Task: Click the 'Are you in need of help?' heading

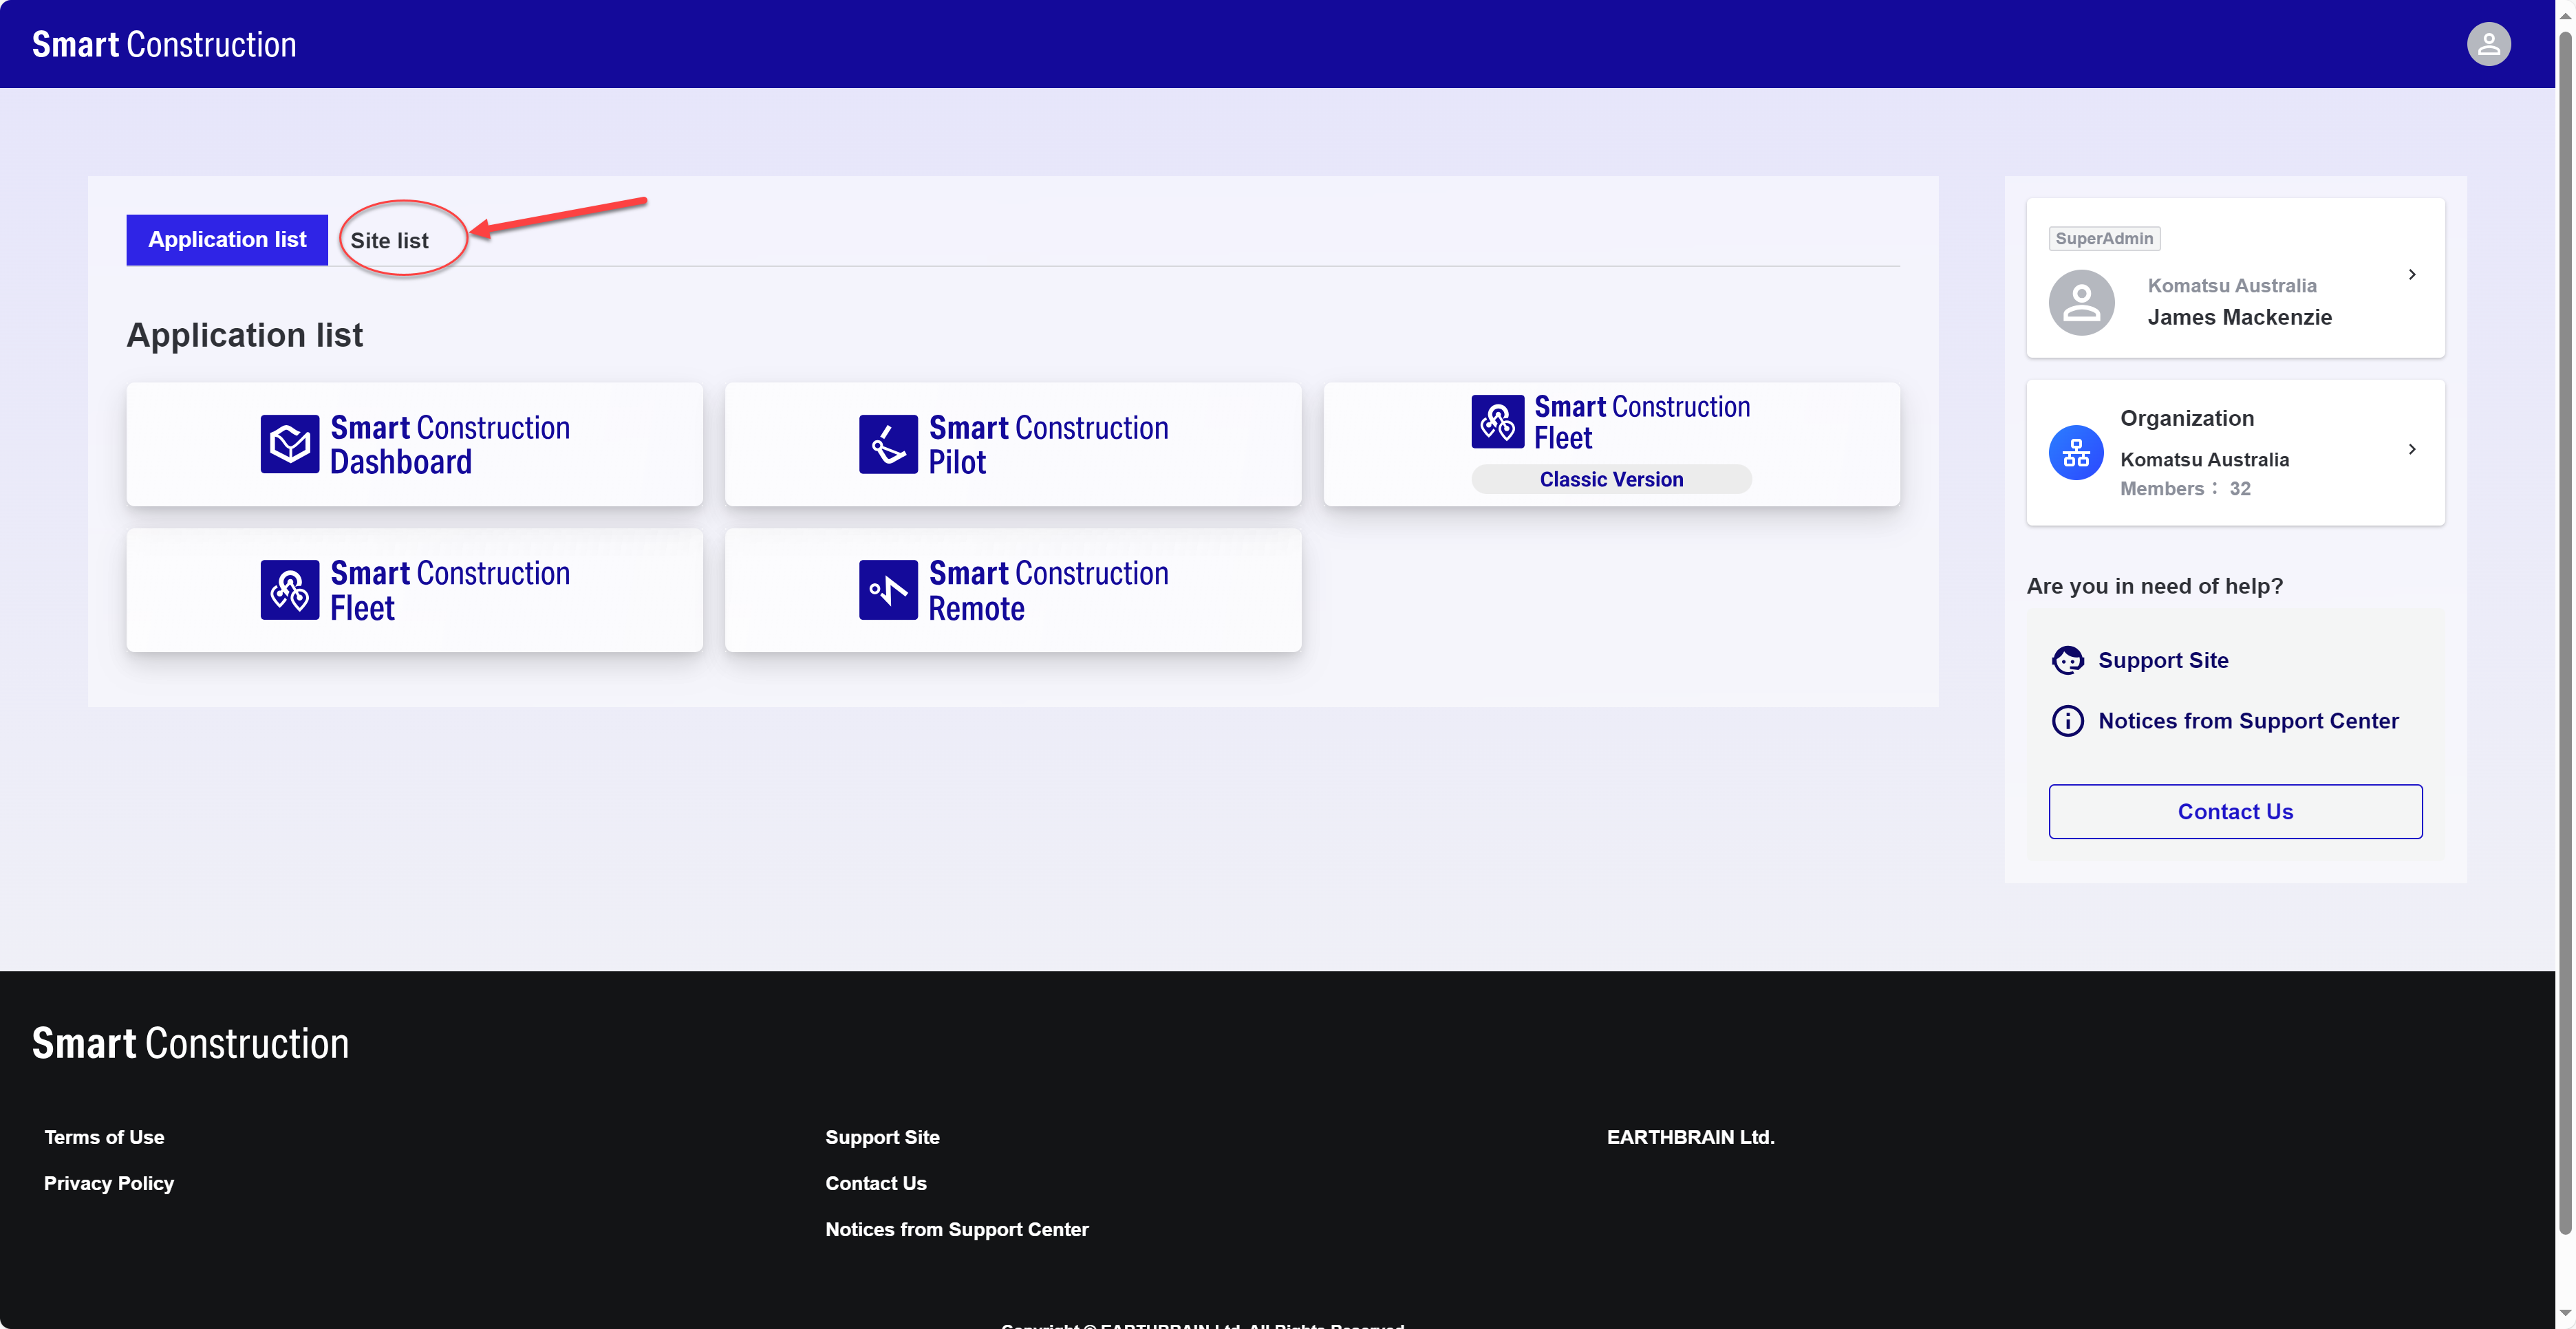Action: (2154, 586)
